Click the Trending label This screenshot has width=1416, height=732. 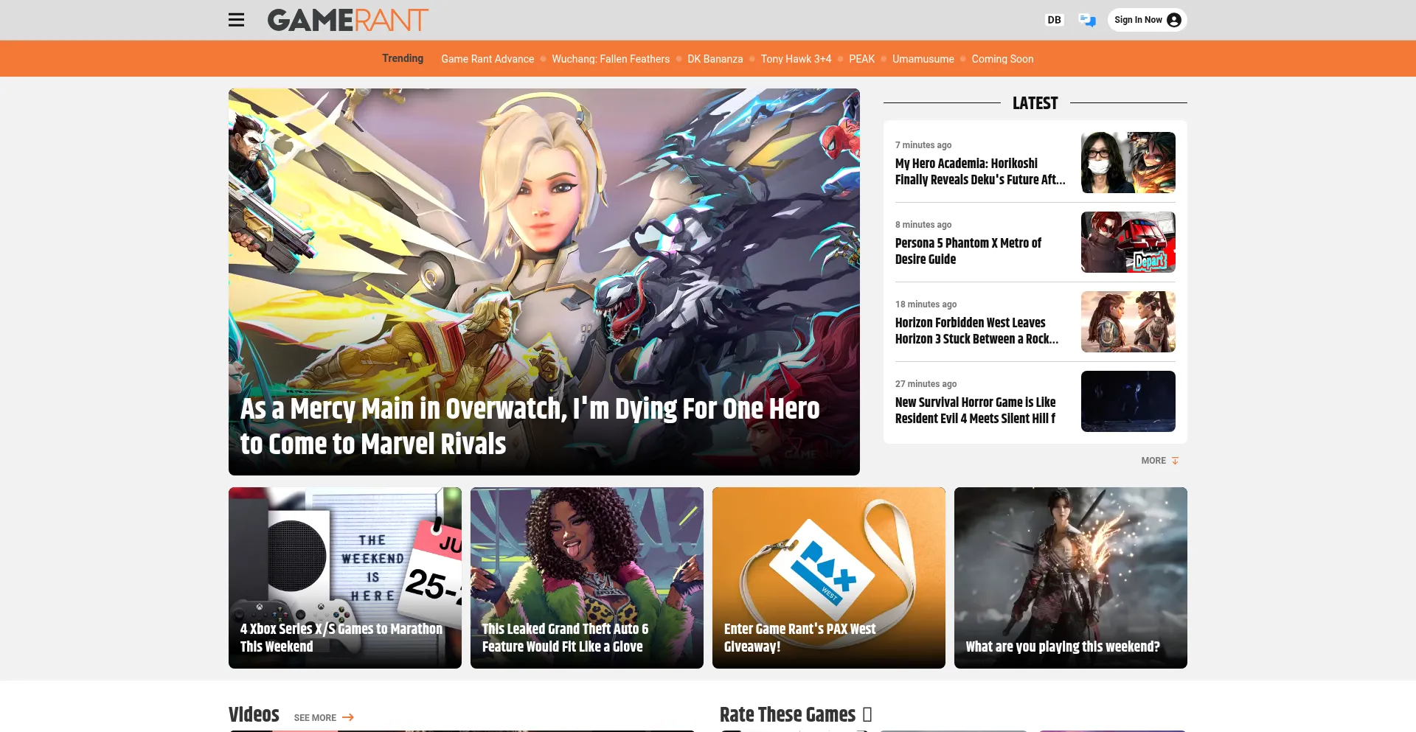pos(403,58)
